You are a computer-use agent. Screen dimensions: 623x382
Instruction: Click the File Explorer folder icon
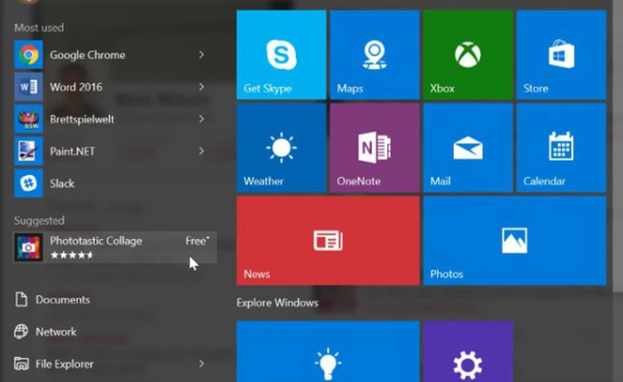click(x=21, y=363)
